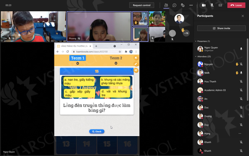Image resolution: width=249 pixels, height=156 pixels.
Task: Select Share invite in Participants panel
Action: click(x=221, y=28)
